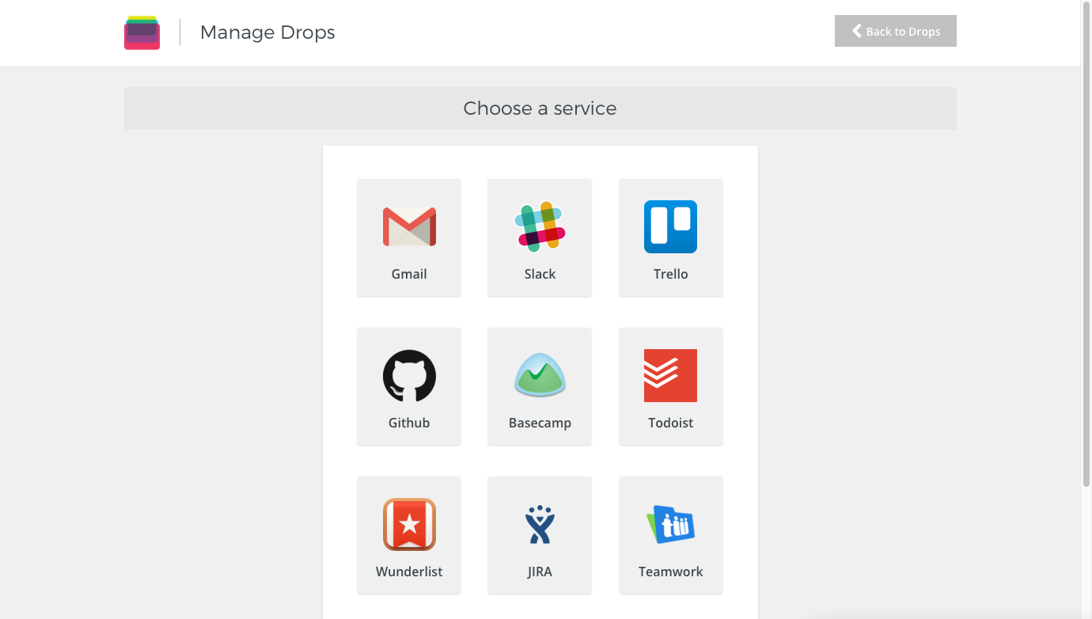The height and width of the screenshot is (619, 1092).
Task: Select the Slack hashtag logo
Action: click(x=540, y=226)
